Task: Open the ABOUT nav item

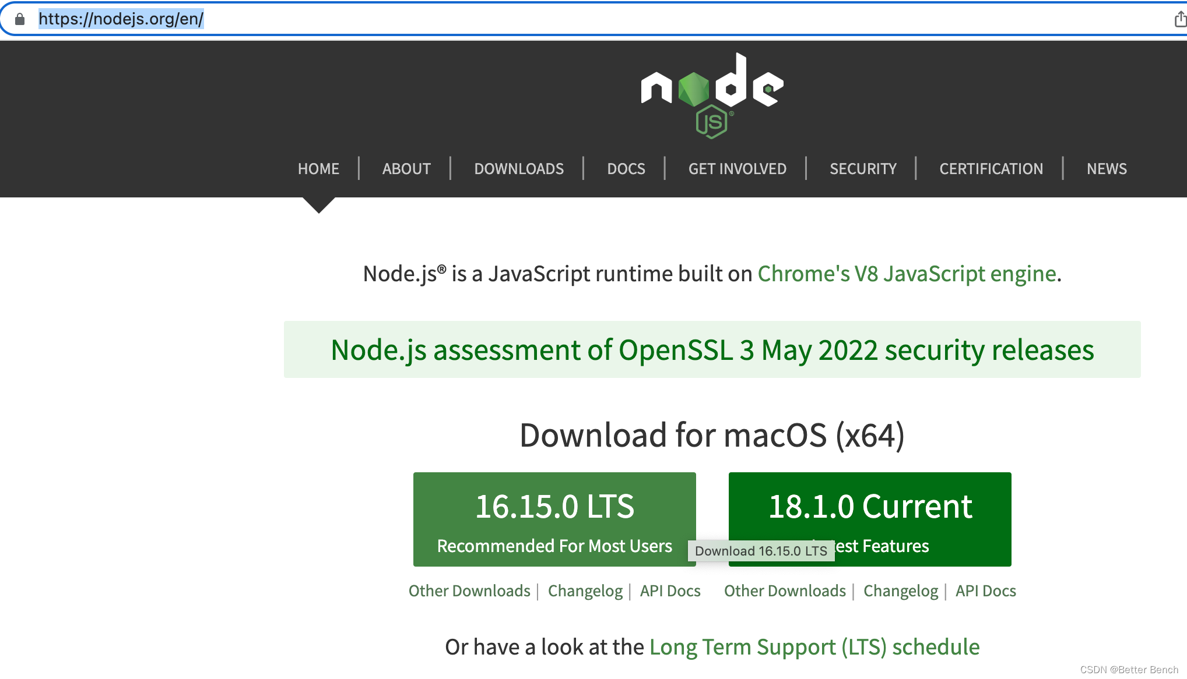Action: (406, 169)
